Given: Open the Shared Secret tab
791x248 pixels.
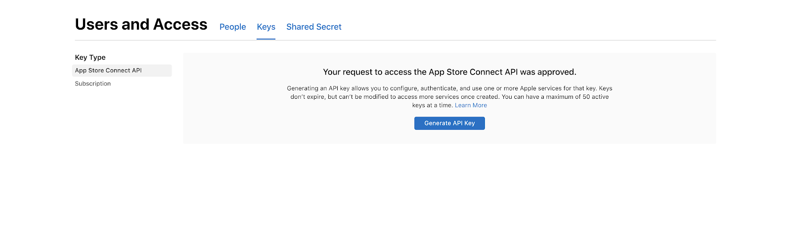Looking at the screenshot, I should (x=313, y=27).
